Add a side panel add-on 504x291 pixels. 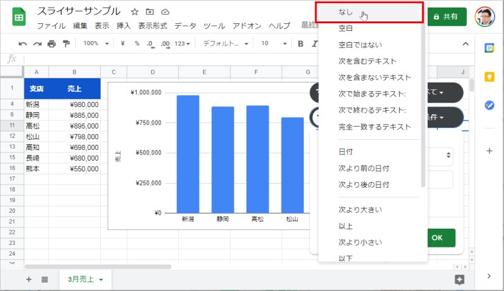(490, 151)
